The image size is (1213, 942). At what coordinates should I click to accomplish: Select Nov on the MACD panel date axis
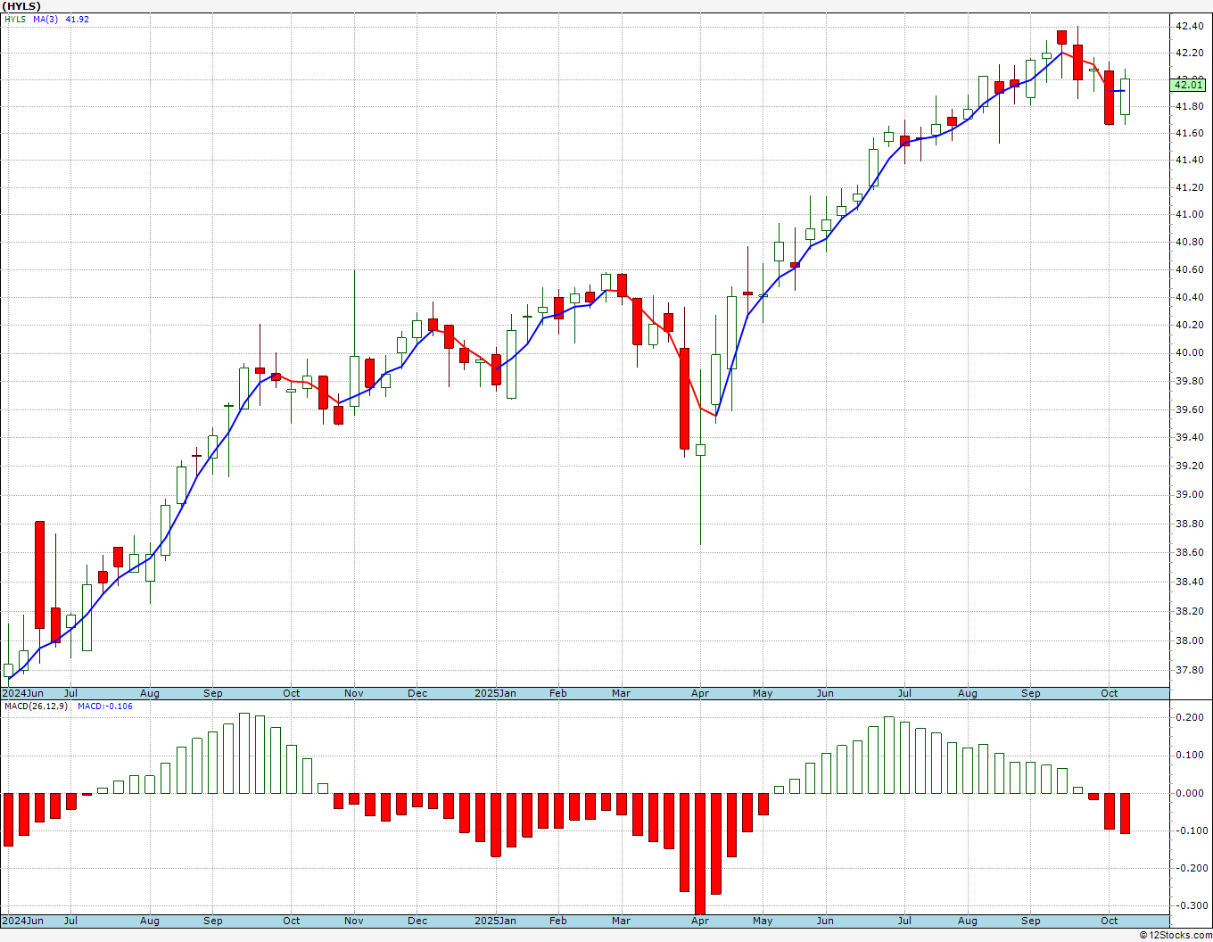point(354,921)
